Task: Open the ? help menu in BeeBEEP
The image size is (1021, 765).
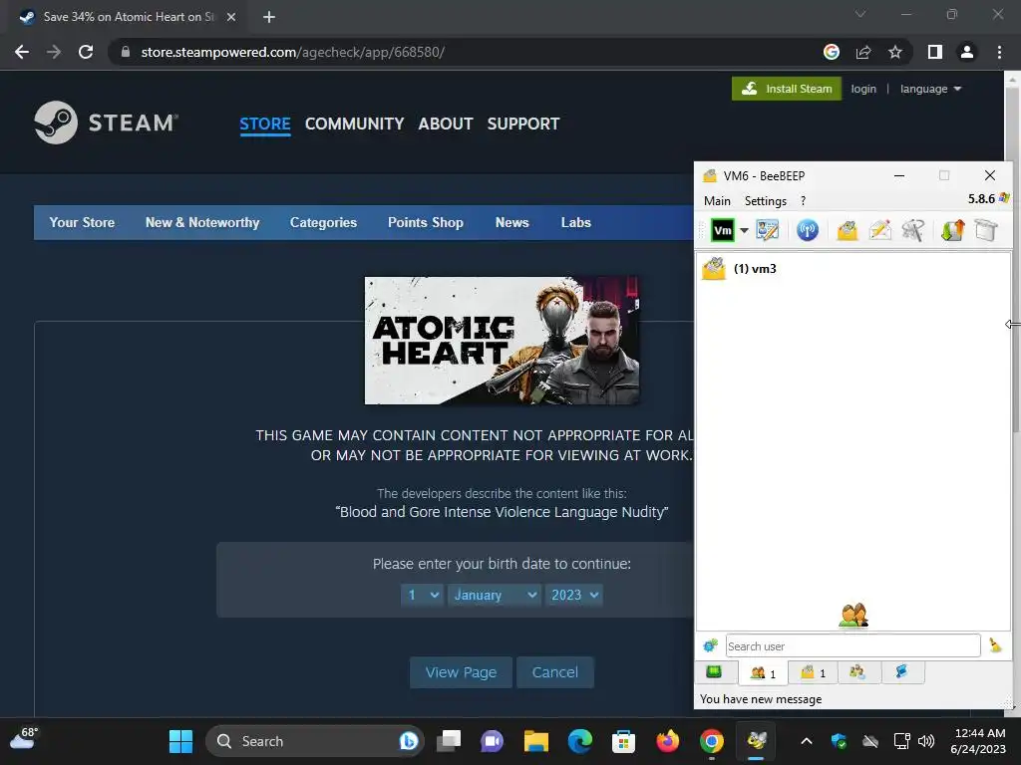Action: [x=803, y=201]
